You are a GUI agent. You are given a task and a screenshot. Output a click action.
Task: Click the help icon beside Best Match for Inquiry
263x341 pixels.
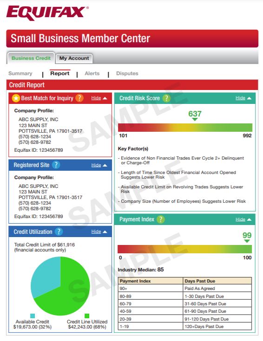(x=79, y=98)
